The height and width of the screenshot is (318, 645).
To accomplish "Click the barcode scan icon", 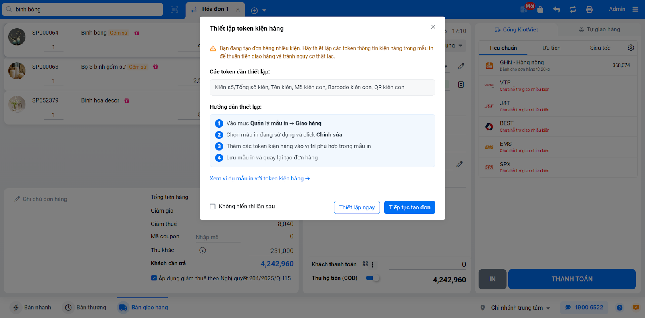I will pos(174,10).
